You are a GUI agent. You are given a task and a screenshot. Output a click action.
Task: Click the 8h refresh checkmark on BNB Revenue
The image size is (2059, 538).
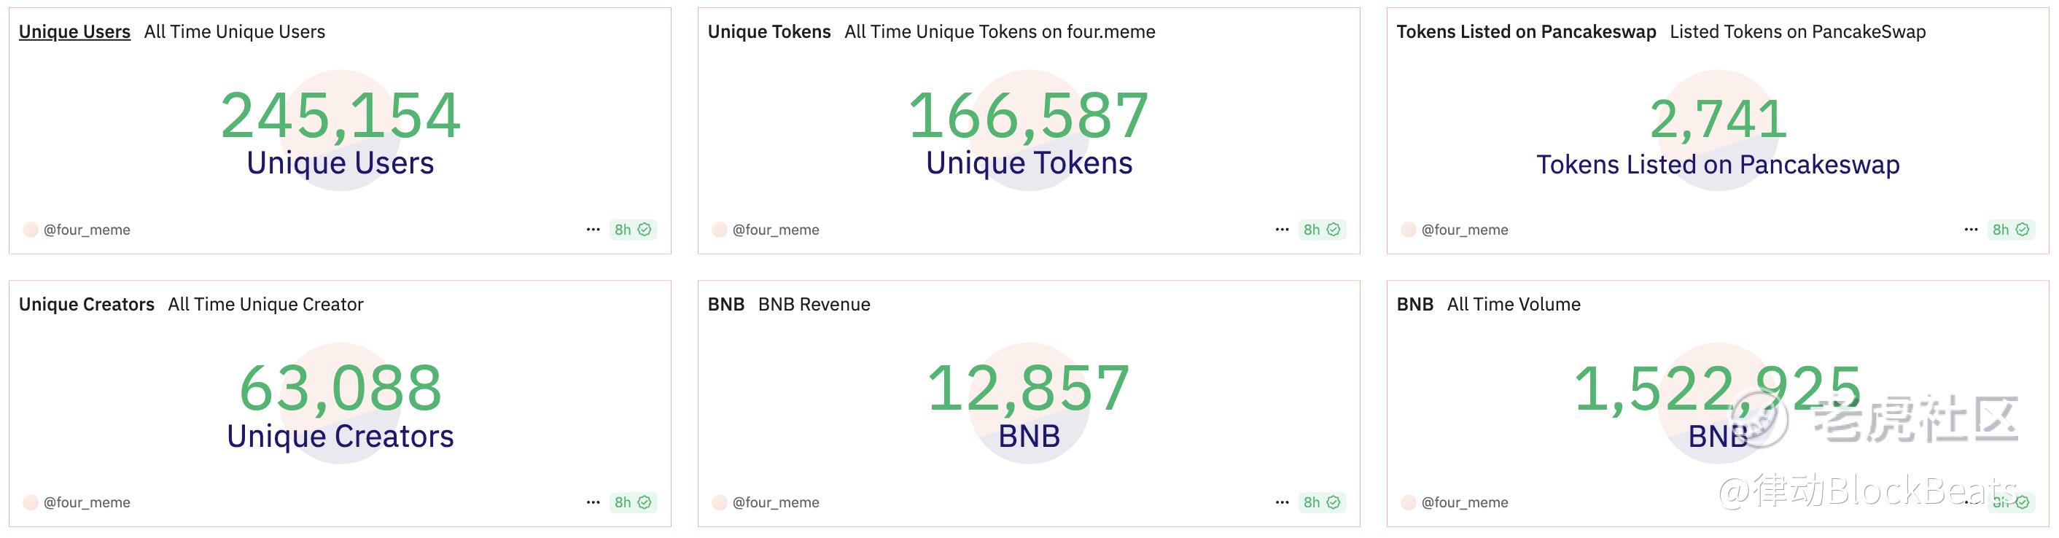click(x=1334, y=502)
